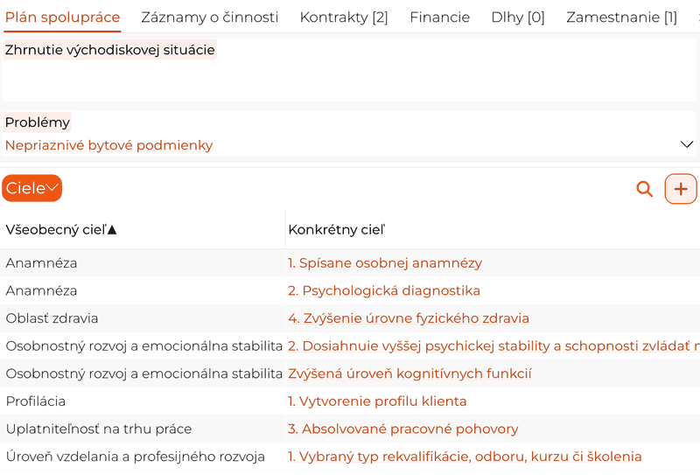Image resolution: width=700 pixels, height=475 pixels.
Task: Open Vytvorenie profilu klienta link
Action: [x=377, y=402]
